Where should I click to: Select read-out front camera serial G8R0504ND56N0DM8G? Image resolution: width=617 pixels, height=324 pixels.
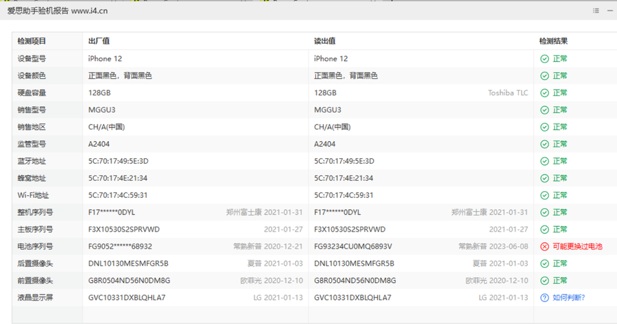pos(355,281)
